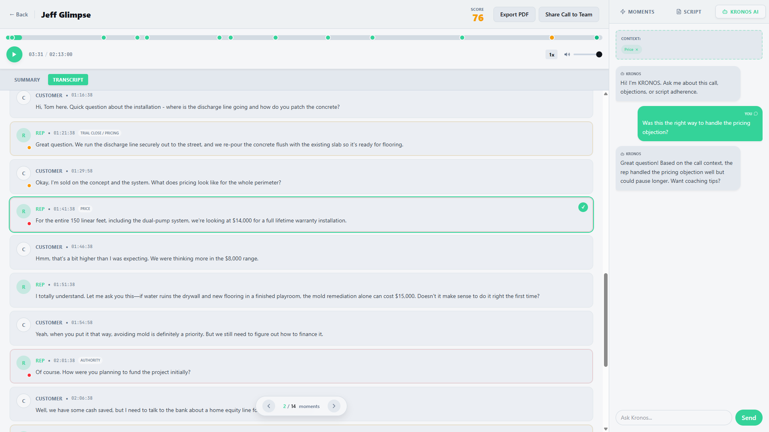This screenshot has width=769, height=432.
Task: Click the green checkmark on the Price message
Action: 583,207
